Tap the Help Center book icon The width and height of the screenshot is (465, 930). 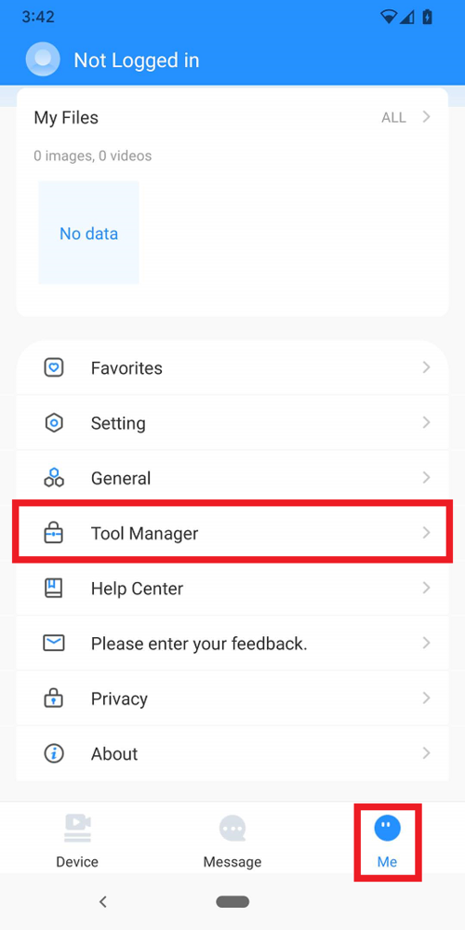pos(54,589)
